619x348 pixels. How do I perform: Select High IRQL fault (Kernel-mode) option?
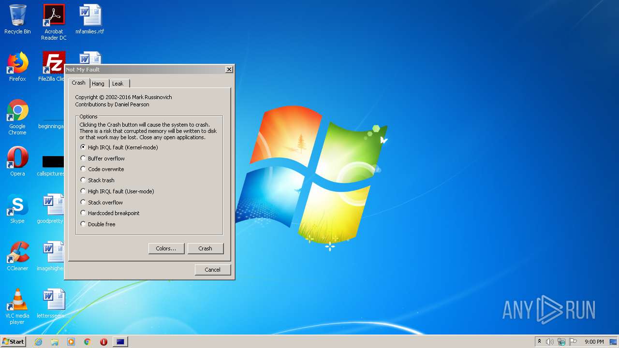119,147
